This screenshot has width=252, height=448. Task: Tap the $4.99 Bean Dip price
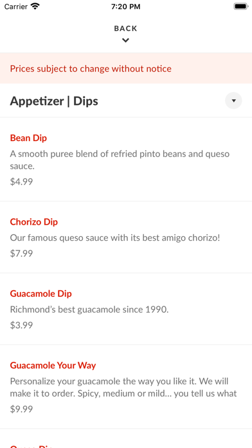click(21, 182)
